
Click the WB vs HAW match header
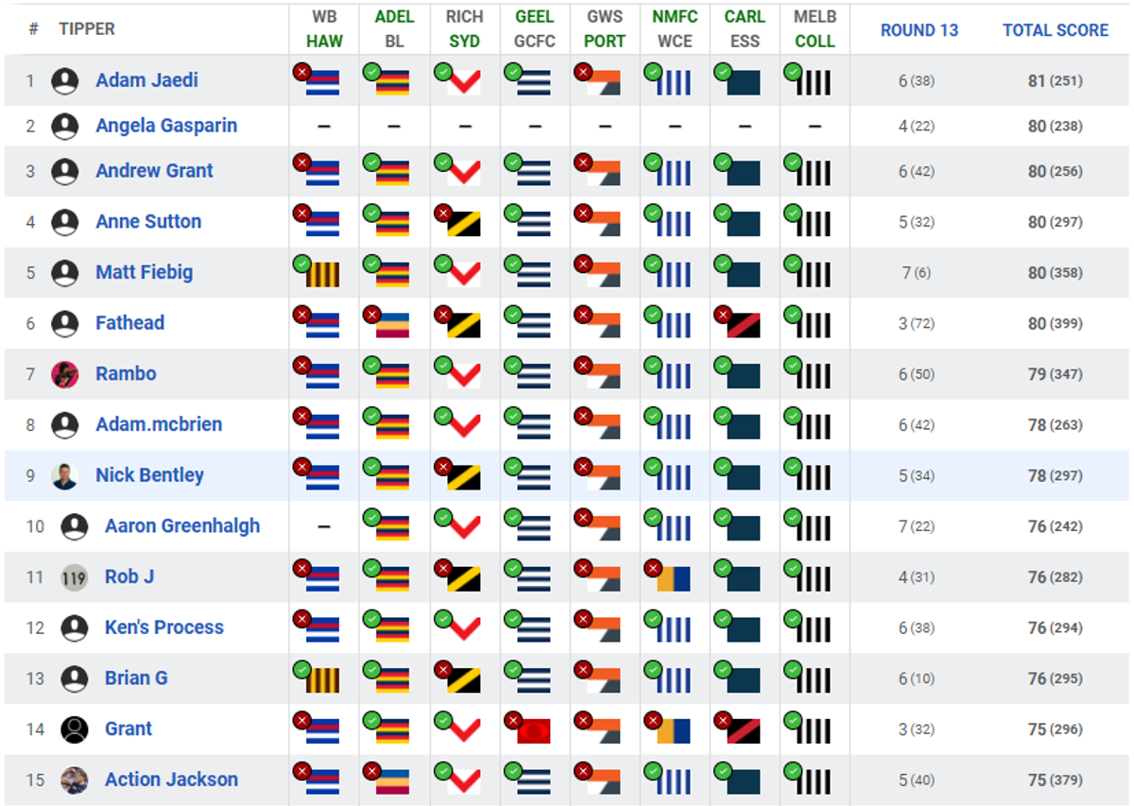click(x=324, y=29)
